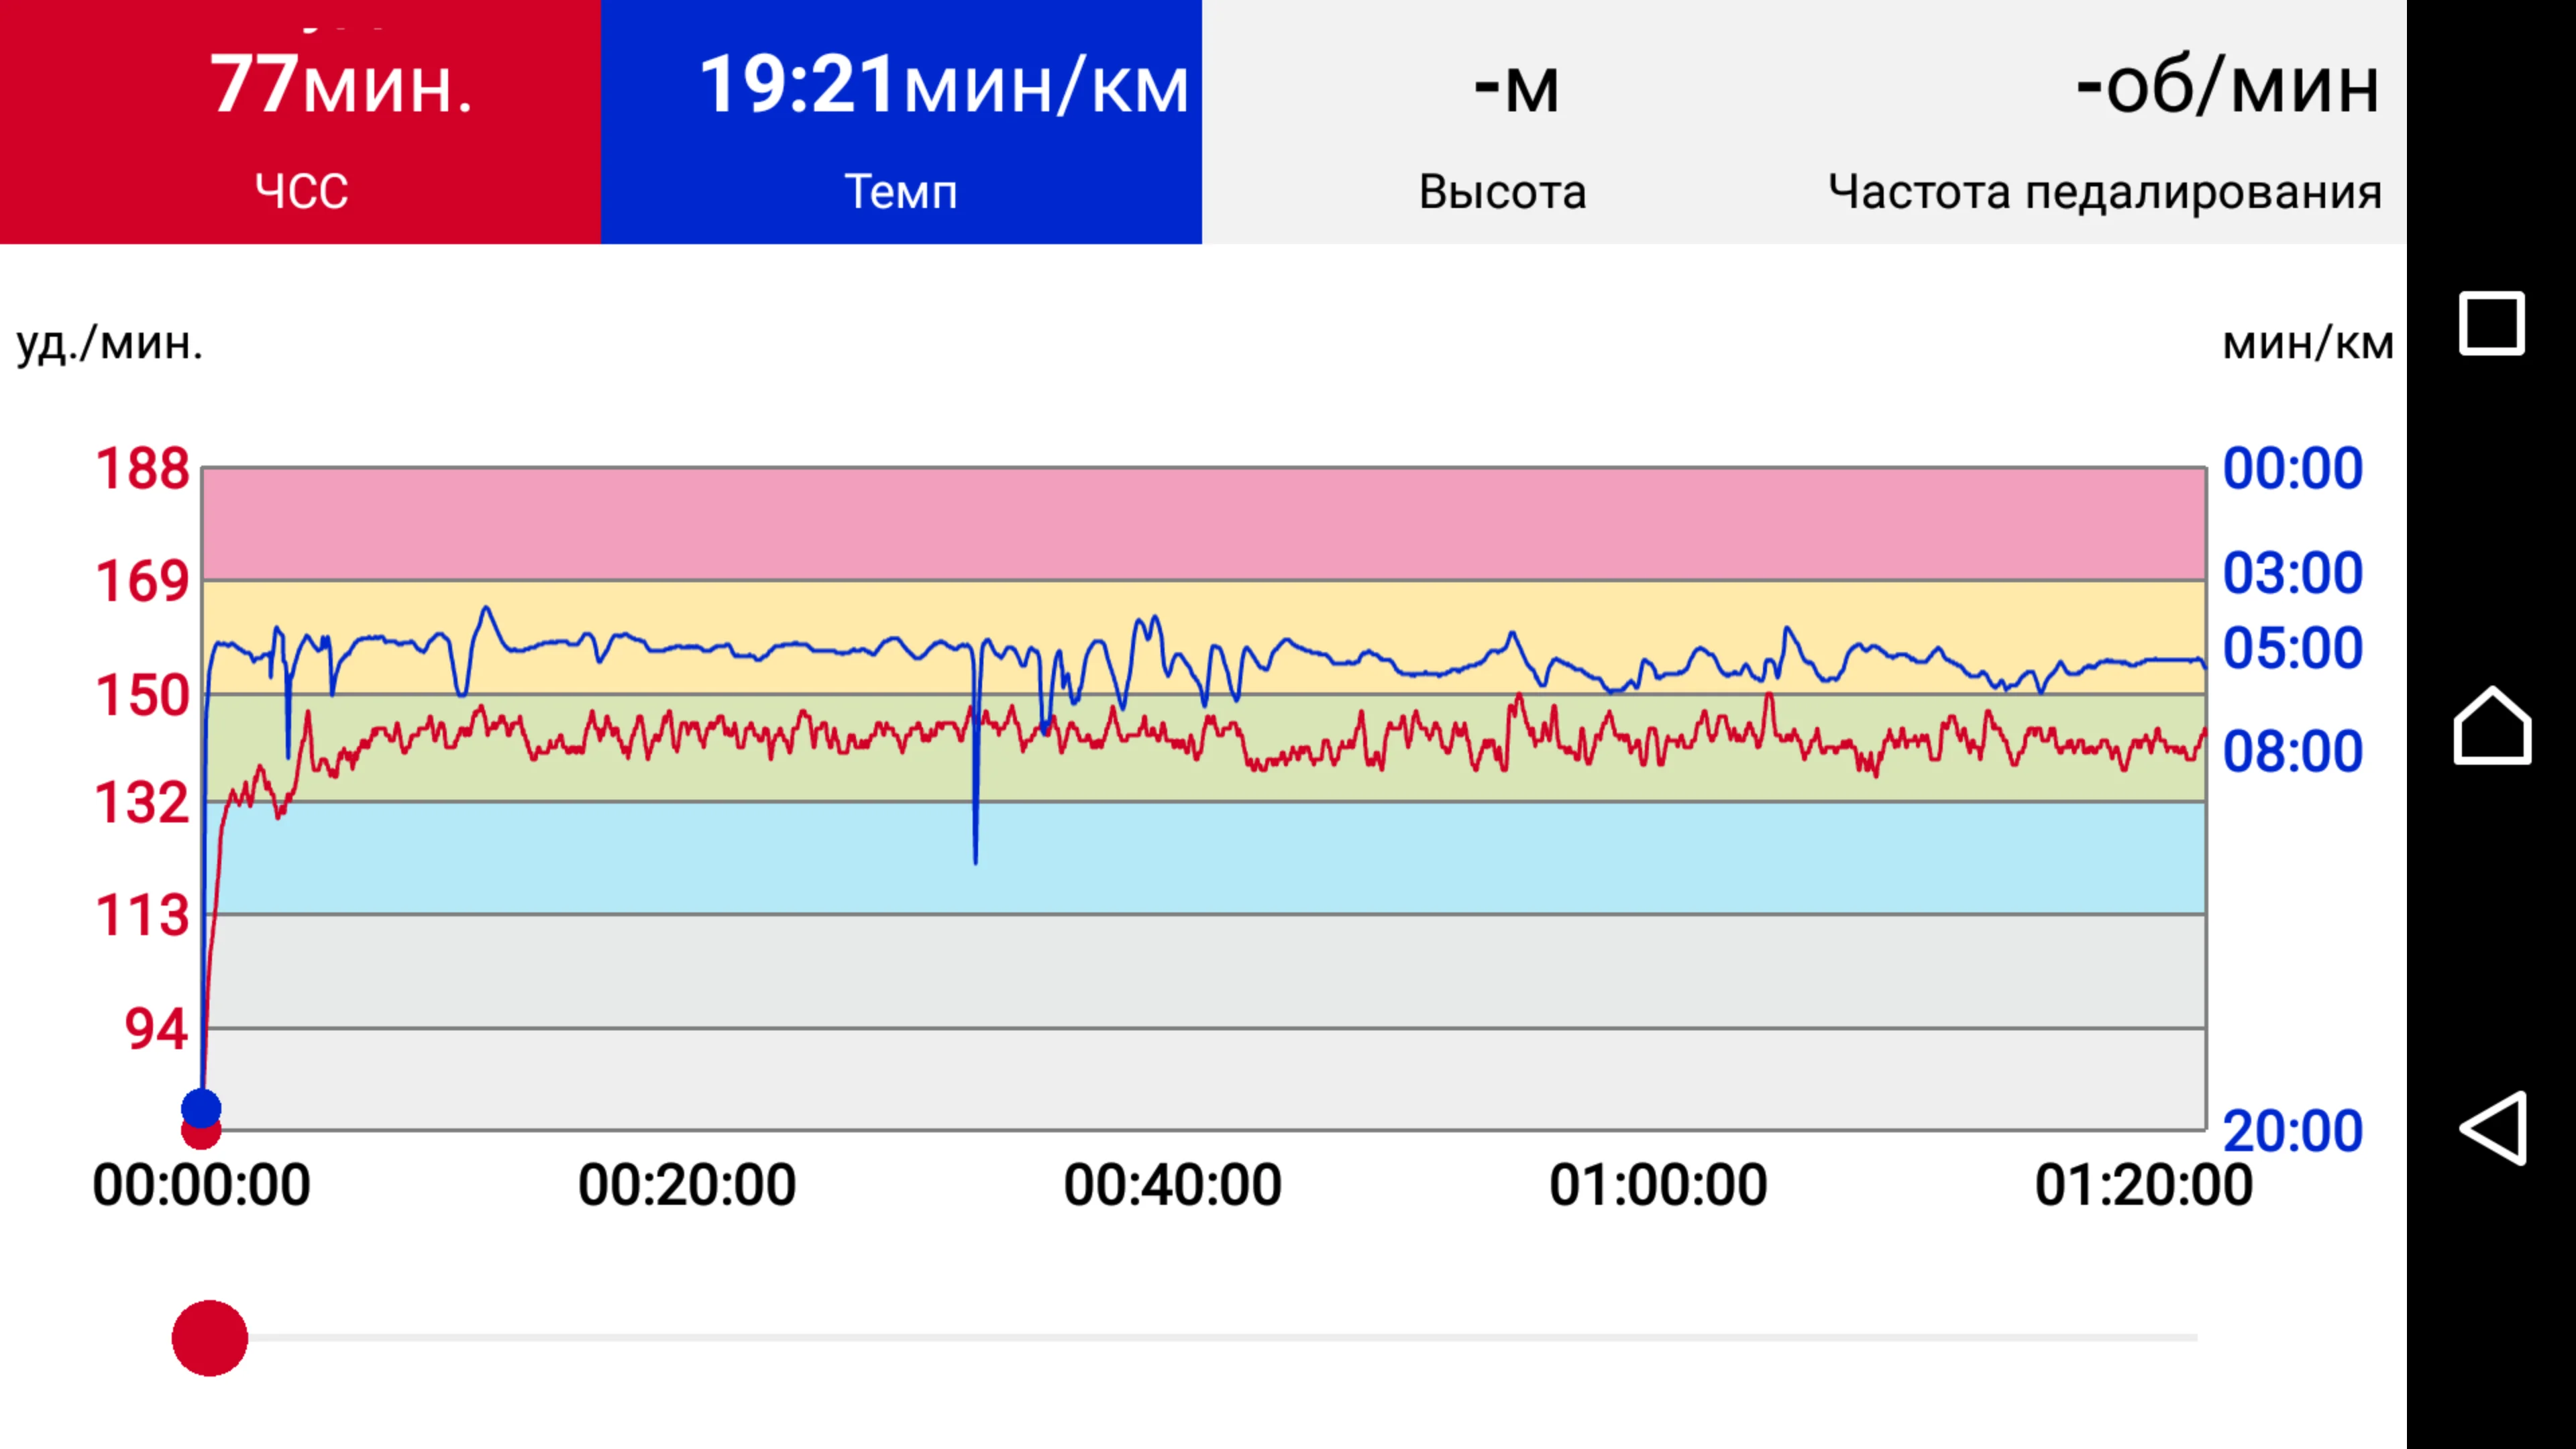2576x1449 pixels.
Task: Tap the 08:00 pace axis label
Action: point(2292,751)
